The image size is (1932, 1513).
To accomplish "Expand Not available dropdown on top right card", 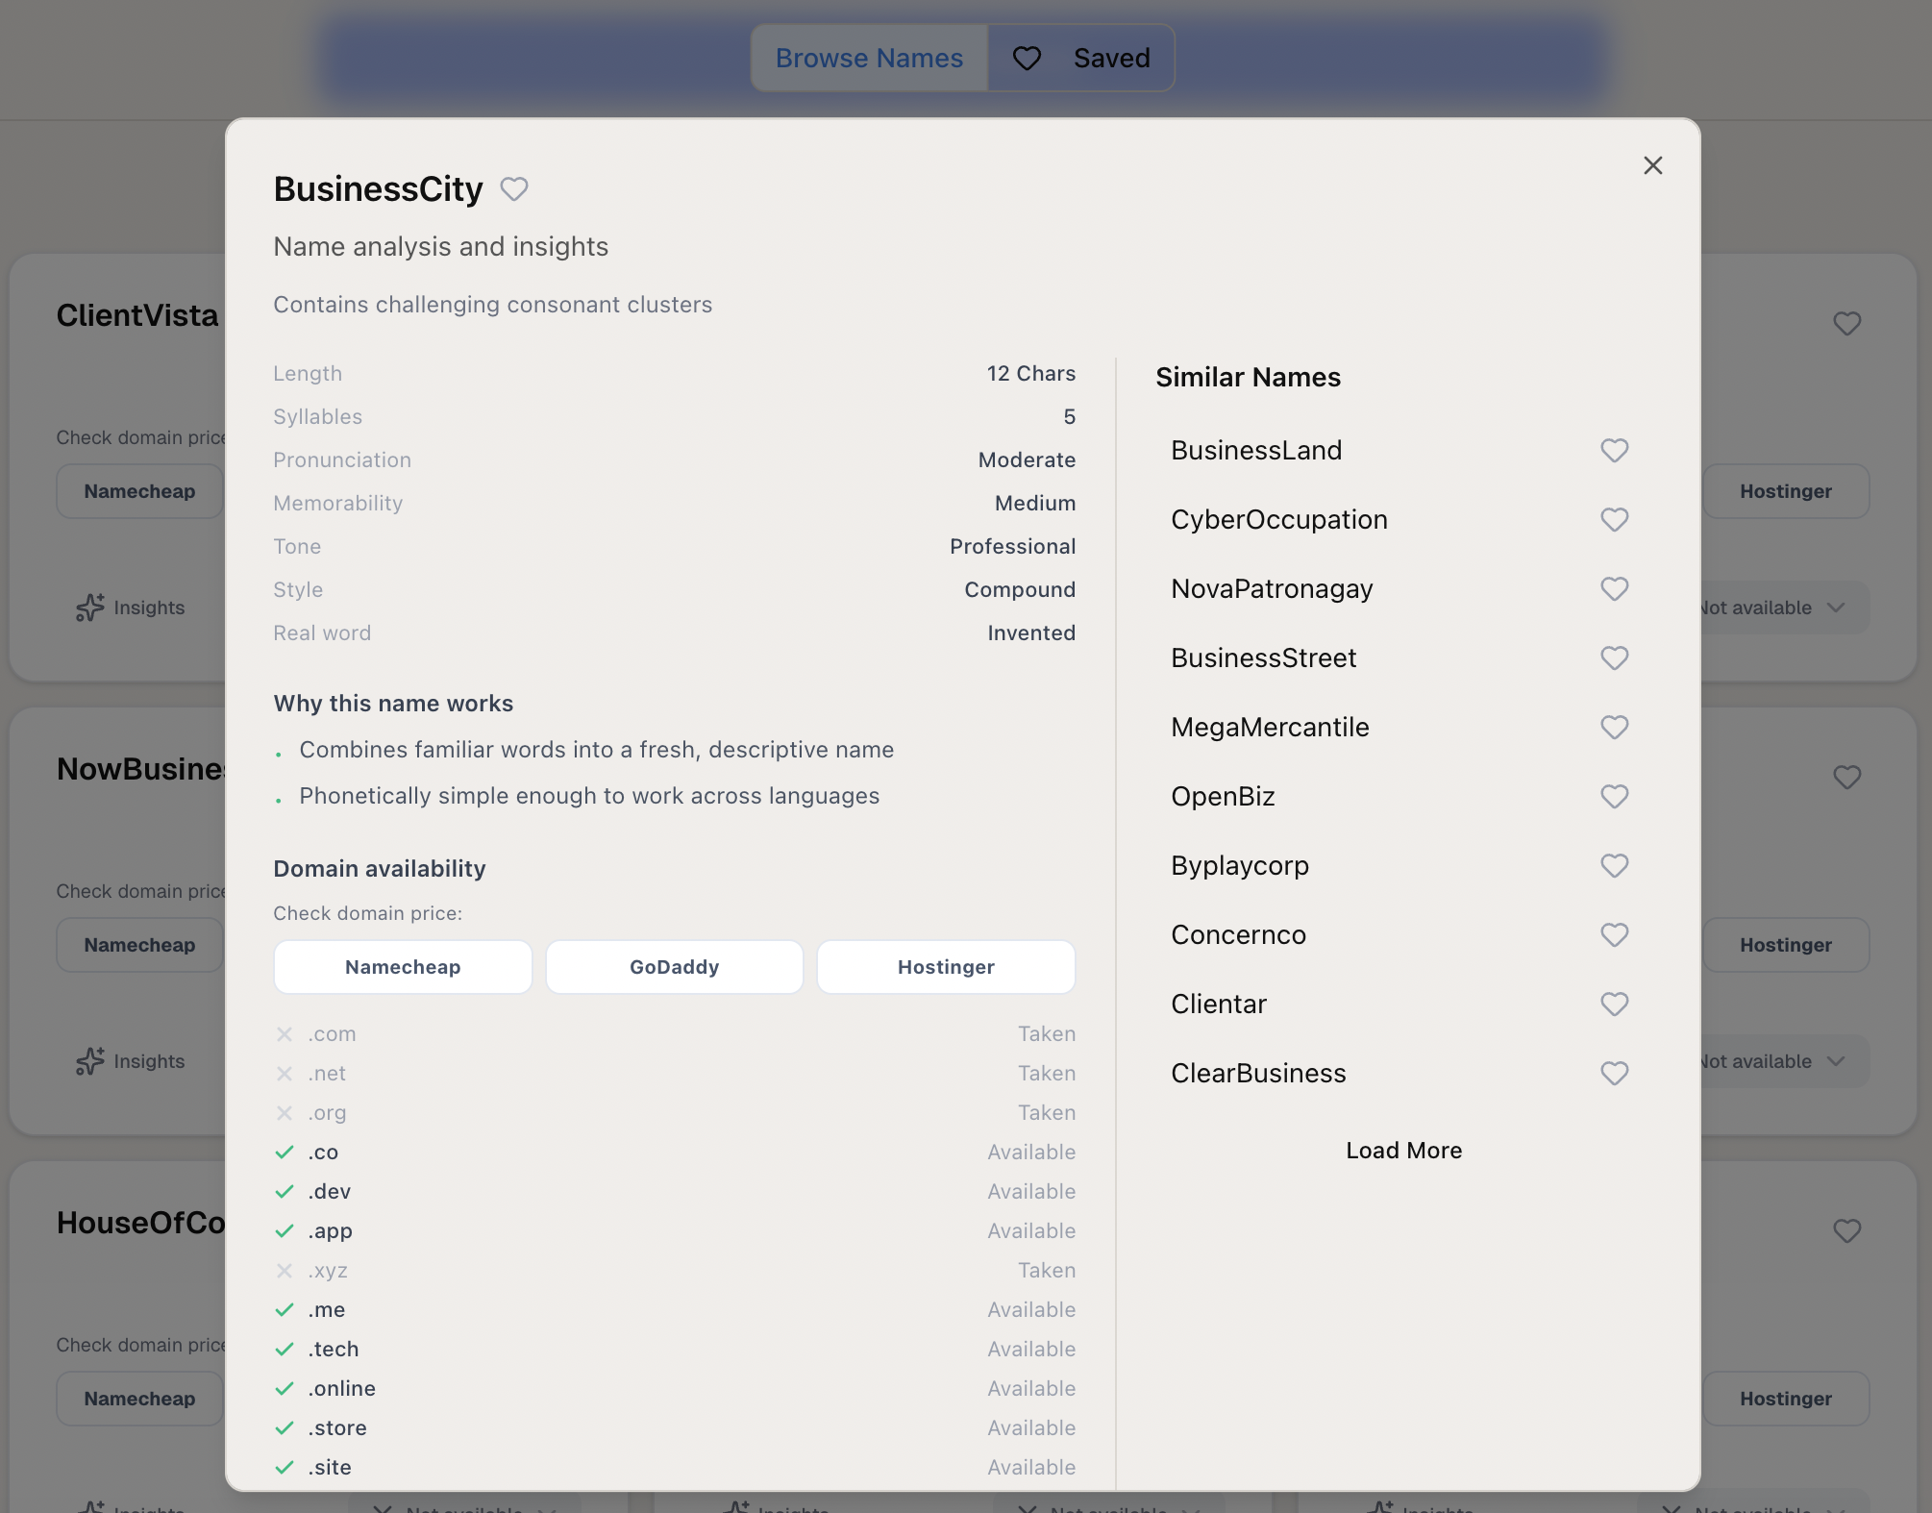I will click(x=1784, y=608).
